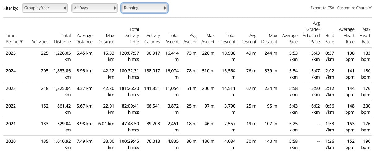Open the Running activity type dropdown

click(144, 8)
